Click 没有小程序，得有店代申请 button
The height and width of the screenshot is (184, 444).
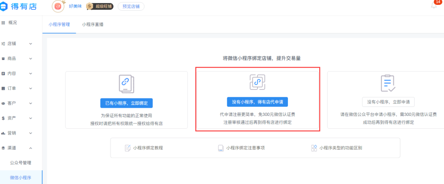pos(257,102)
